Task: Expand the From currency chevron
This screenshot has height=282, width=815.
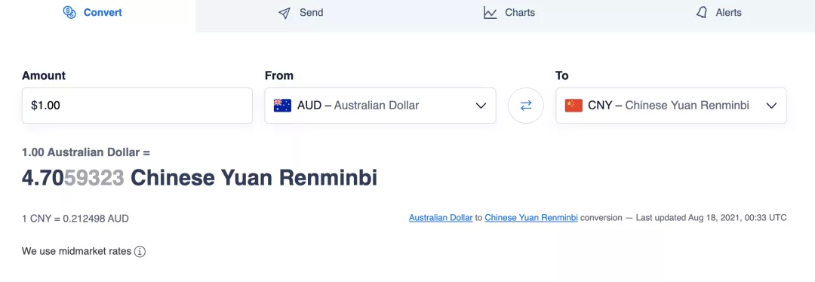Action: [x=481, y=106]
